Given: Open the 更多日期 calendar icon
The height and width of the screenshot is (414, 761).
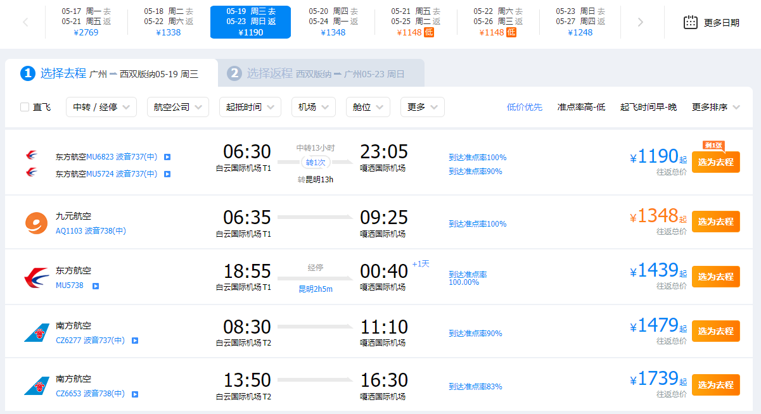Looking at the screenshot, I should 691,22.
